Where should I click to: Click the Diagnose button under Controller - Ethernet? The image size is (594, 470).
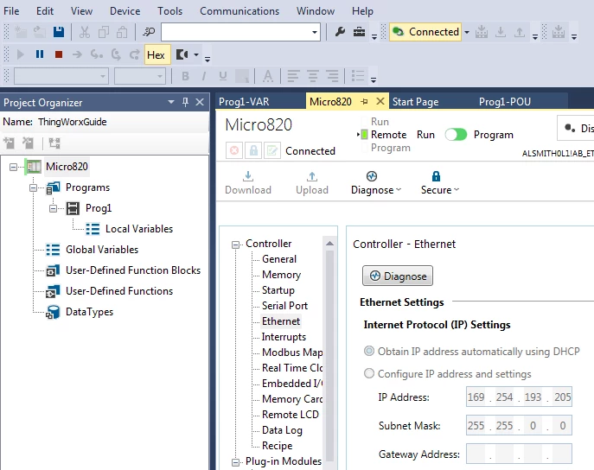pos(398,276)
